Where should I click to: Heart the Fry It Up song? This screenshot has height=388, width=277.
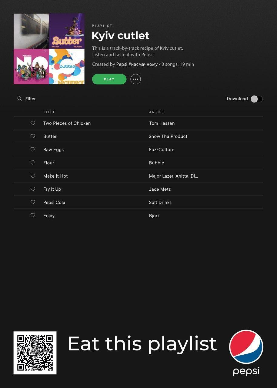(33, 189)
